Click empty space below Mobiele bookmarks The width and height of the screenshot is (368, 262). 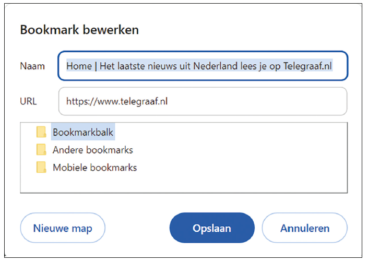[184, 183]
